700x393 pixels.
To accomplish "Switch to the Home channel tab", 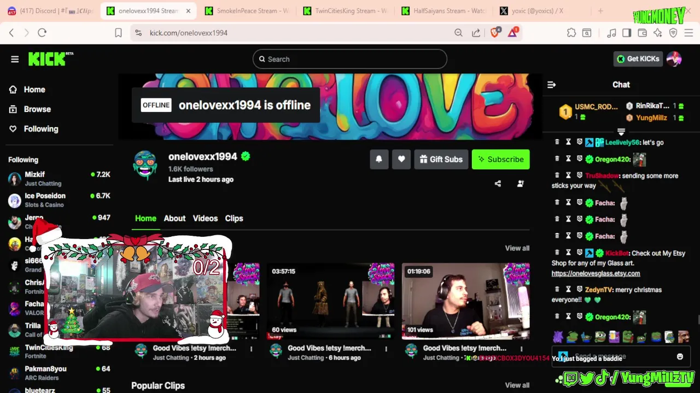I will click(x=145, y=218).
